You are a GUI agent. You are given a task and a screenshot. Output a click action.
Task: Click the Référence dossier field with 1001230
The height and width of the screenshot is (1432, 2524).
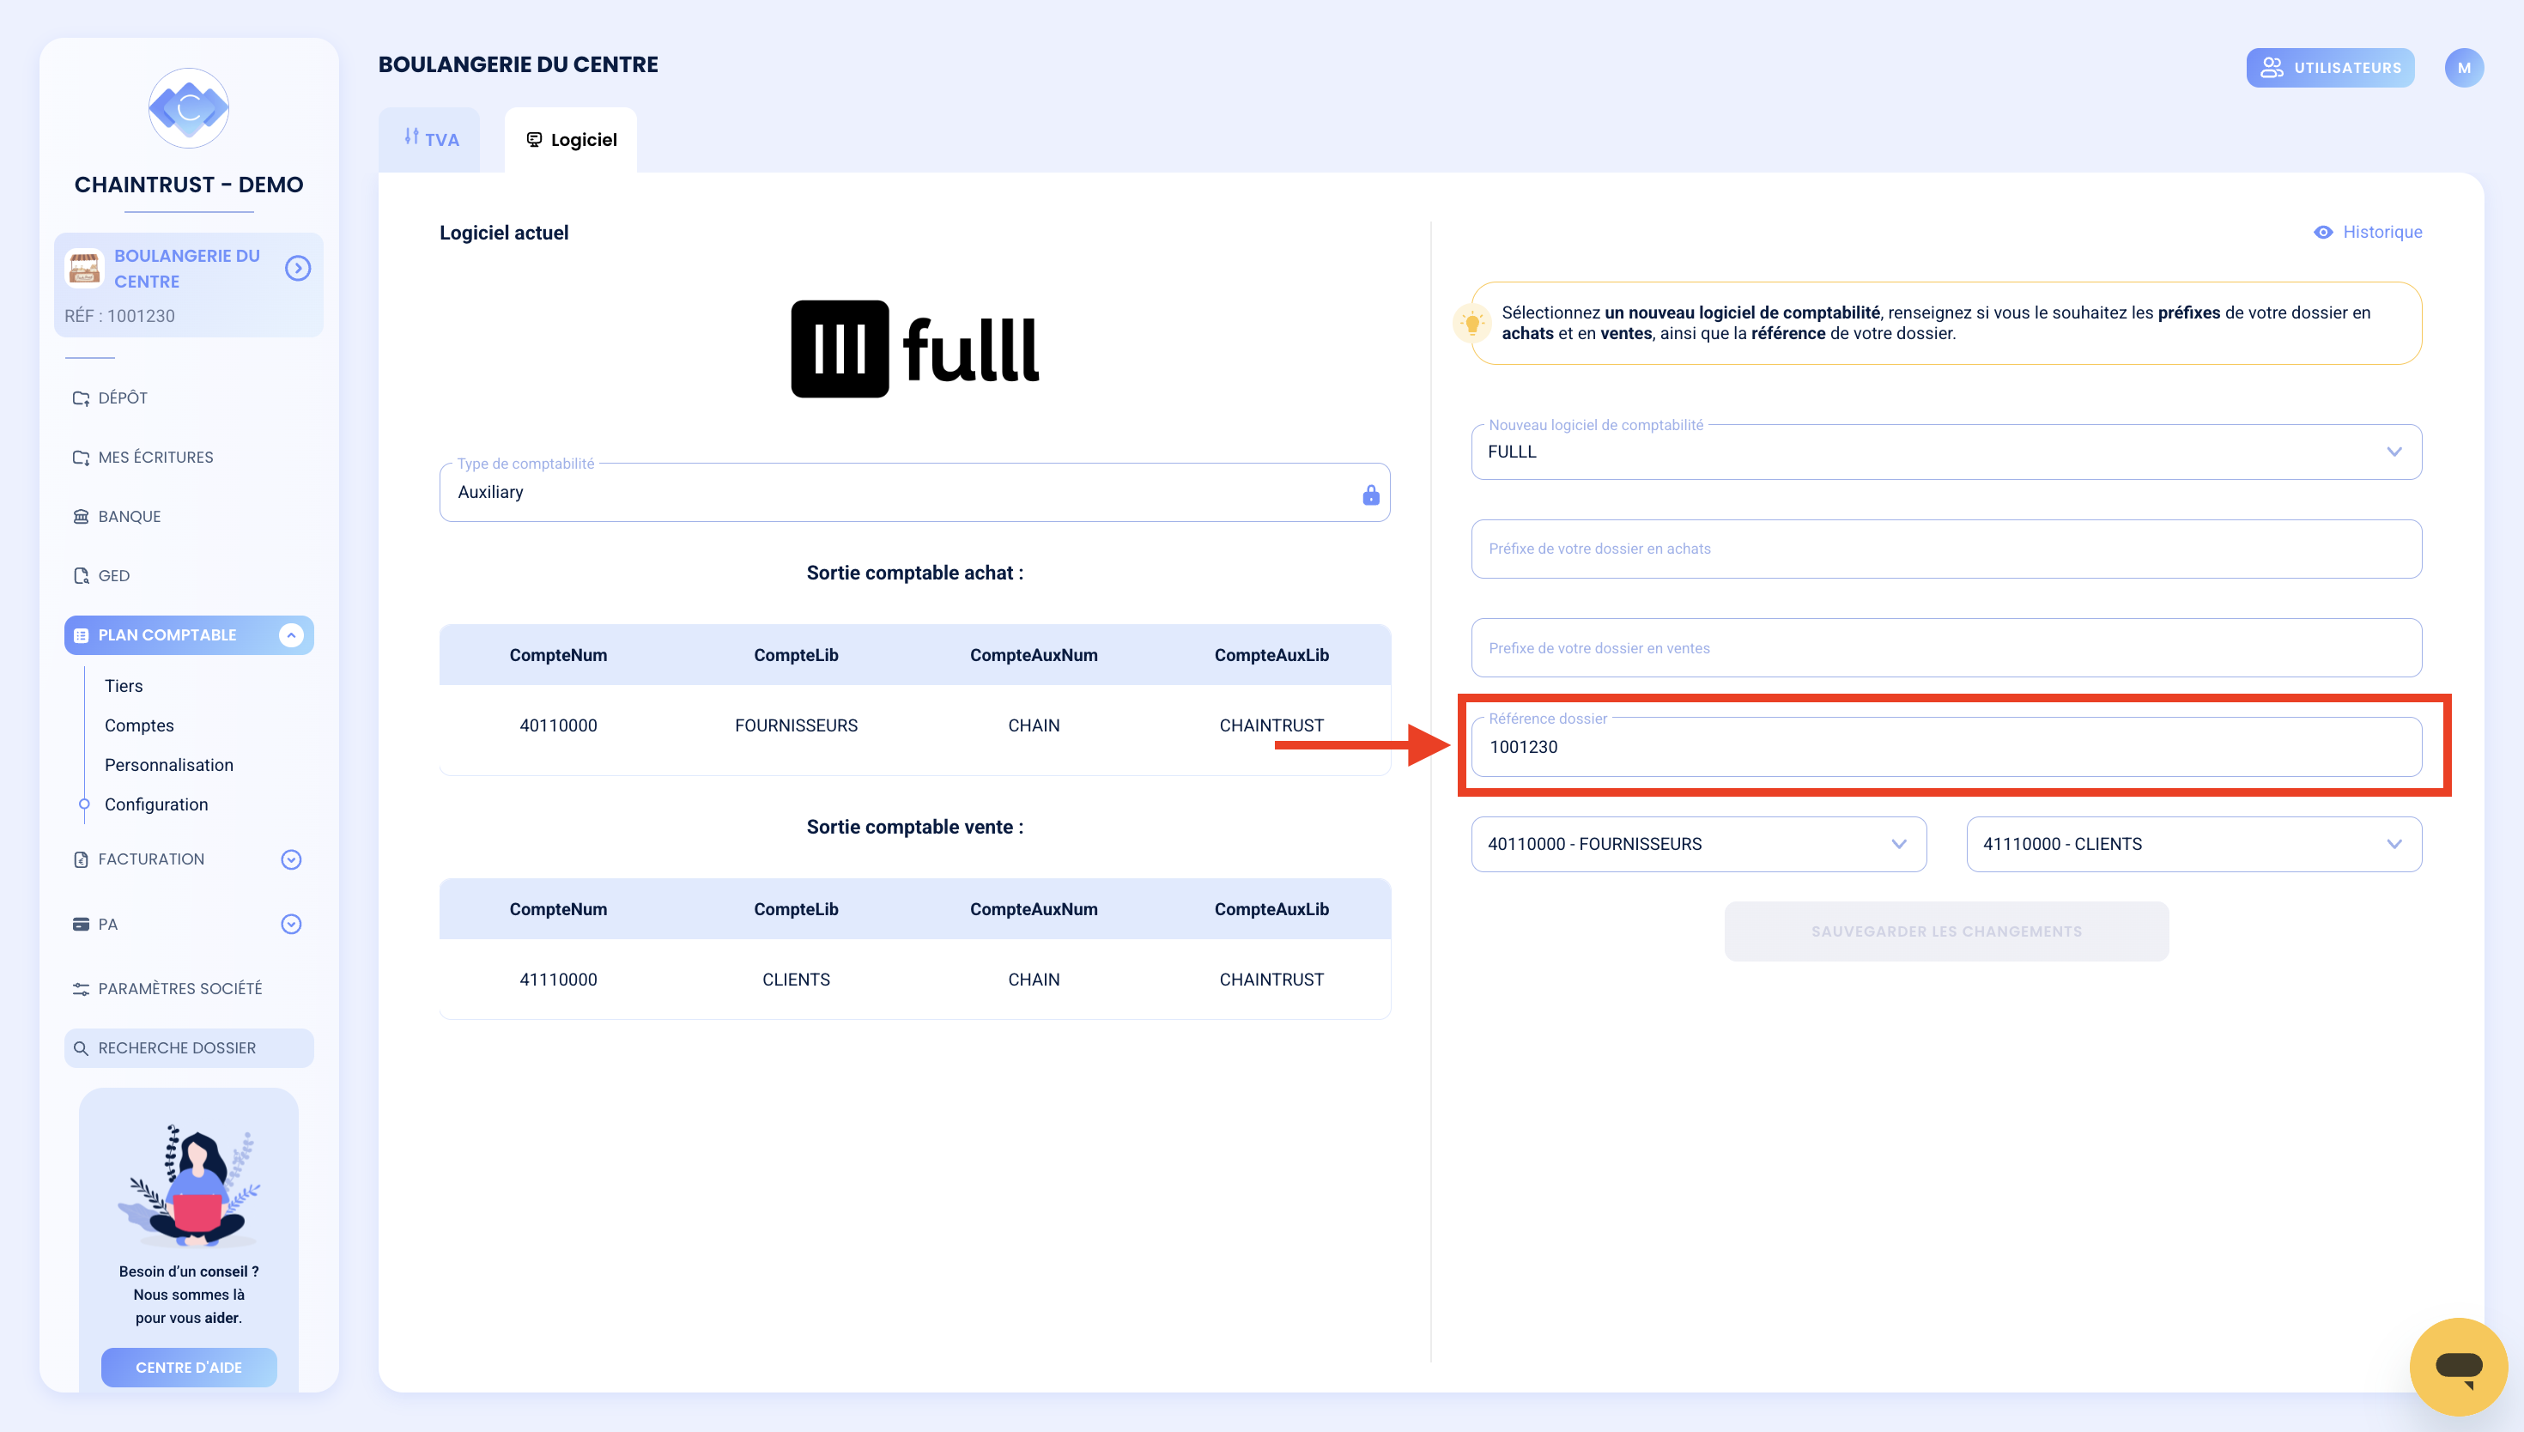(1946, 748)
